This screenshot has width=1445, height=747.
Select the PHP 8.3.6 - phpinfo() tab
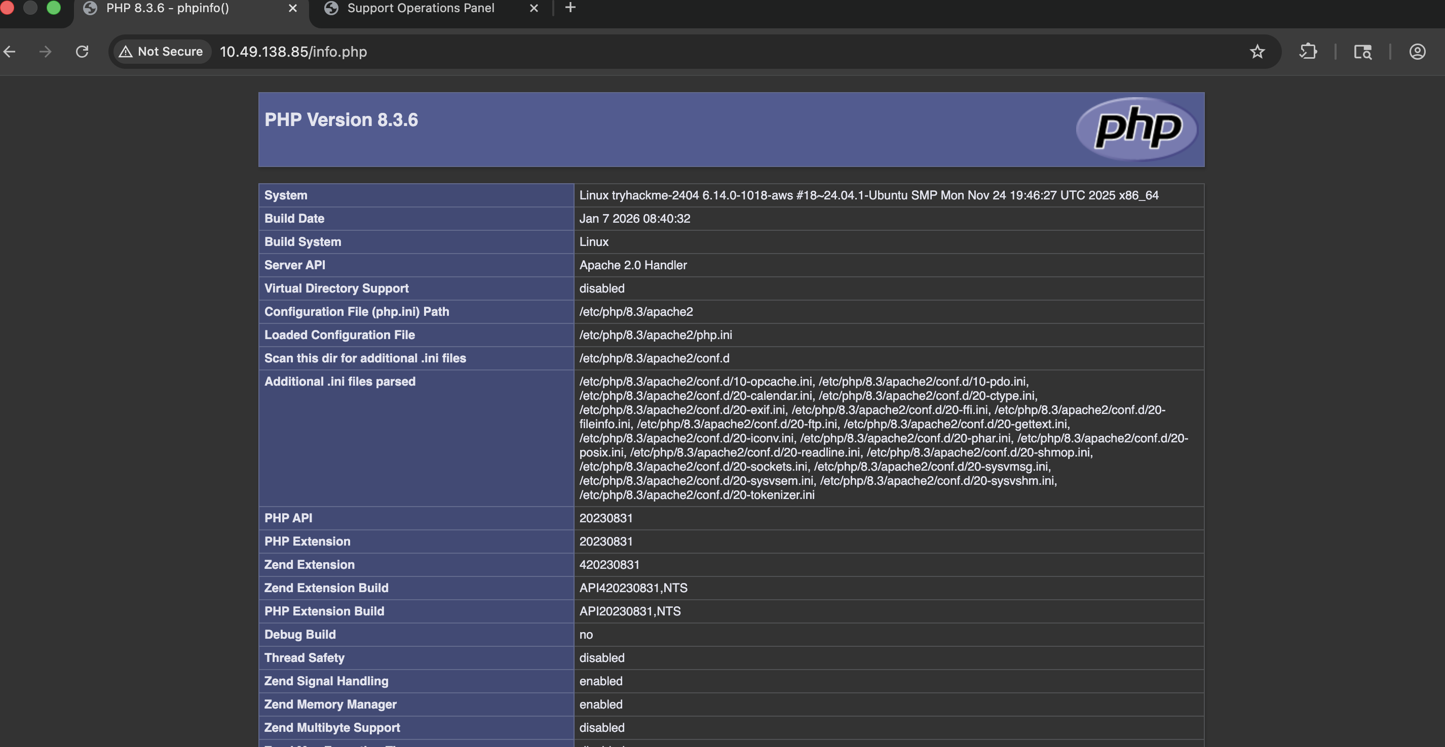coord(167,8)
